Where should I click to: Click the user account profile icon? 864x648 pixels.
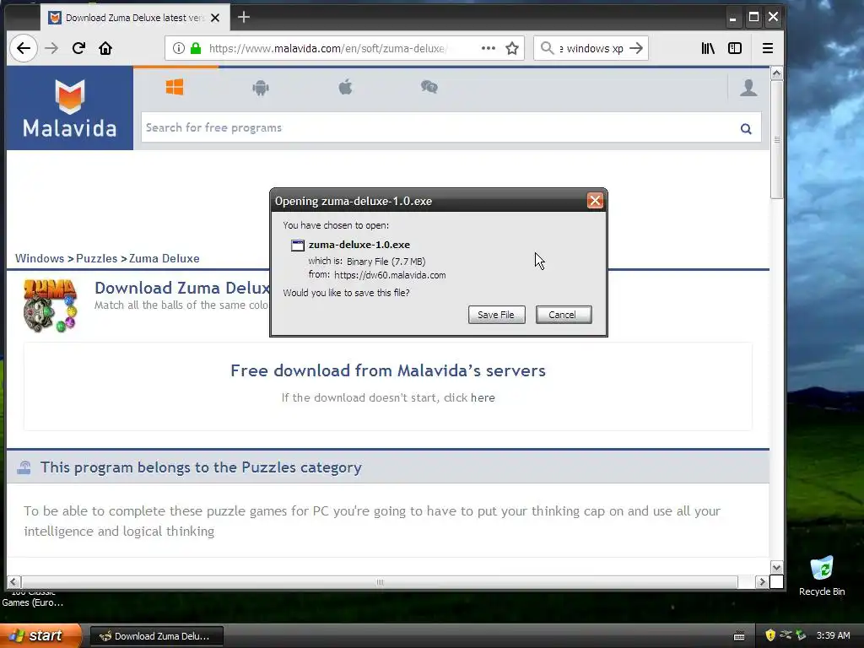[x=748, y=88]
